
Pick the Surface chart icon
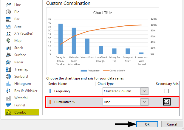pyautogui.click(x=8, y=55)
